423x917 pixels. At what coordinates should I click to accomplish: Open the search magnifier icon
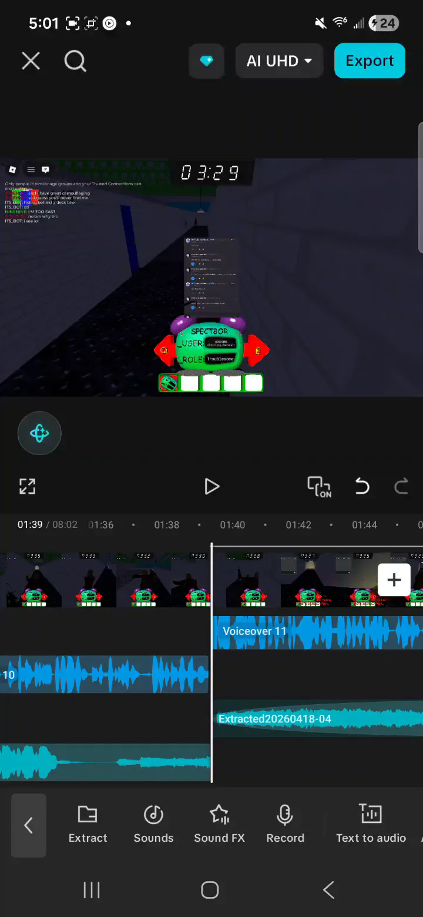[x=75, y=61]
